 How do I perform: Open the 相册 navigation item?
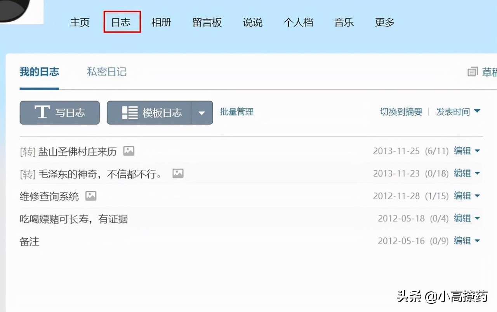tap(161, 23)
